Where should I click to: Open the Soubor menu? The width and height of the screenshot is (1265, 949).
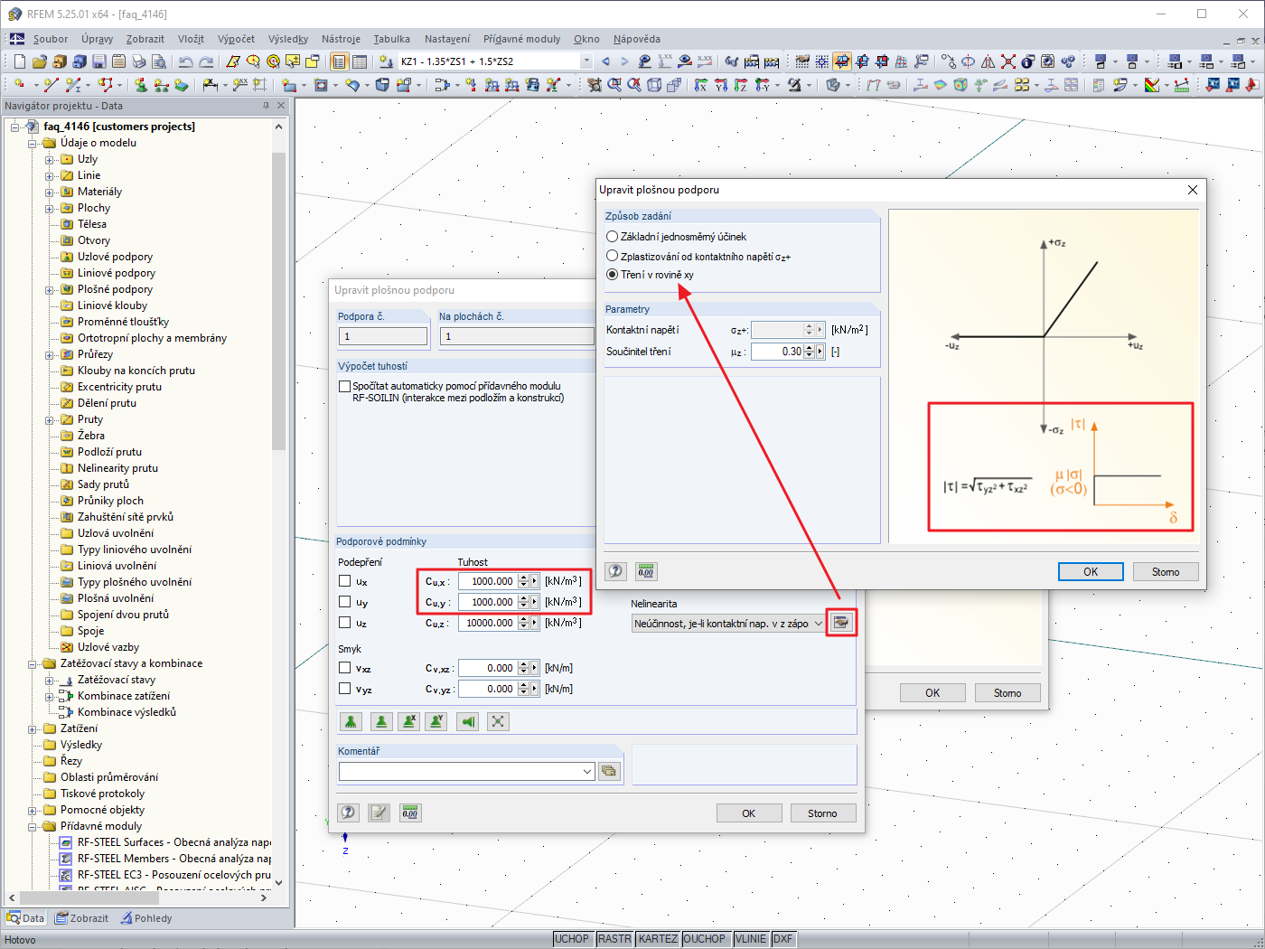click(x=51, y=39)
